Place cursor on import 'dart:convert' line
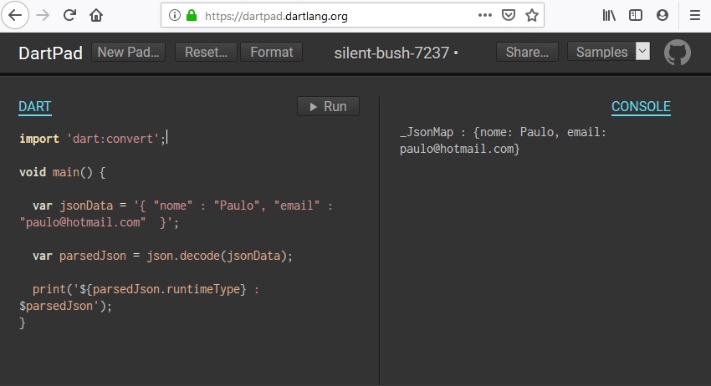Screen dimensions: 711x386 pos(93,139)
